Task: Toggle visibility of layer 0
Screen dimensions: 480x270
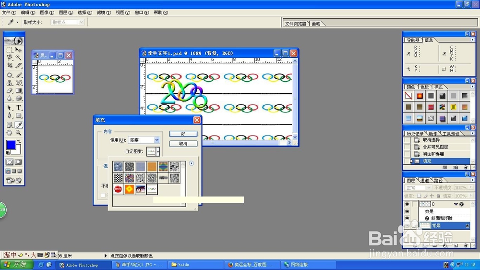Action: click(407, 204)
